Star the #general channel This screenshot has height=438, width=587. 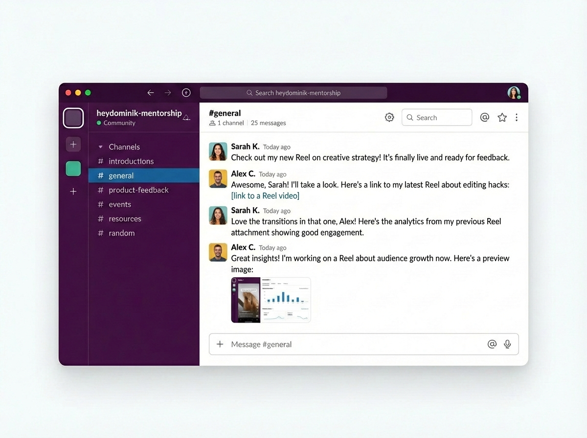click(502, 117)
